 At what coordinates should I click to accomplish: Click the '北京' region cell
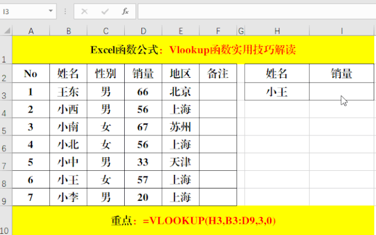181,91
